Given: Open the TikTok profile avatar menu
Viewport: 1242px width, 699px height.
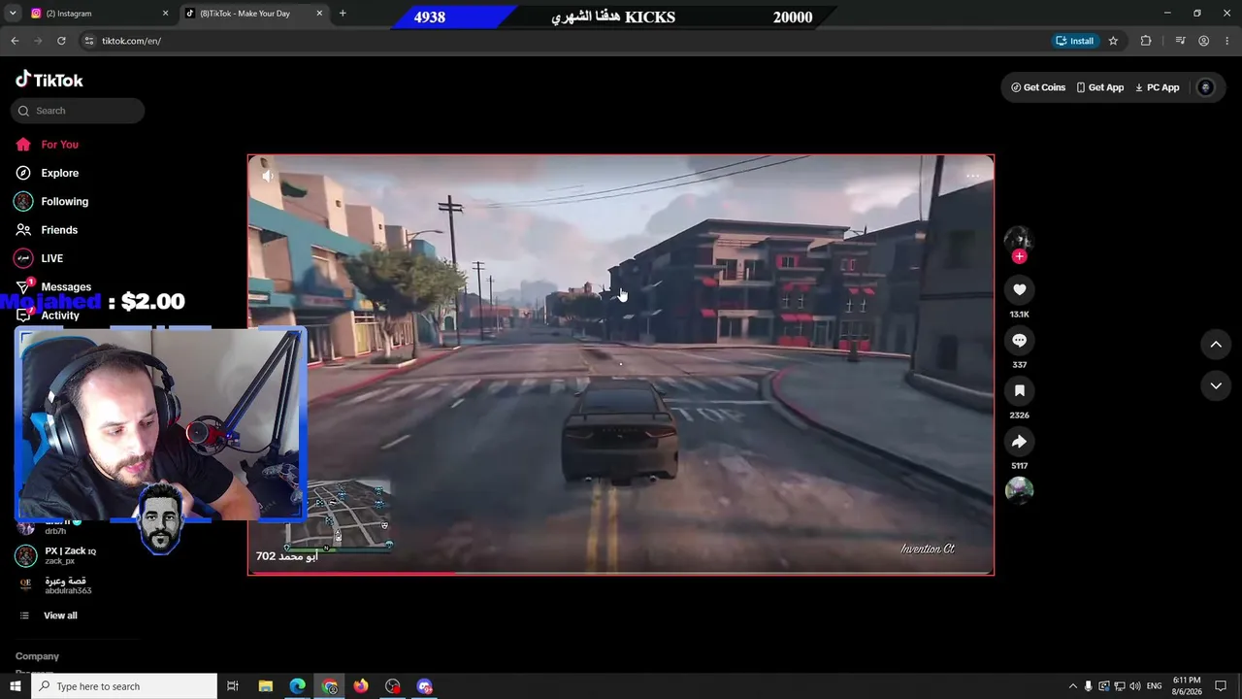Looking at the screenshot, I should point(1206,87).
